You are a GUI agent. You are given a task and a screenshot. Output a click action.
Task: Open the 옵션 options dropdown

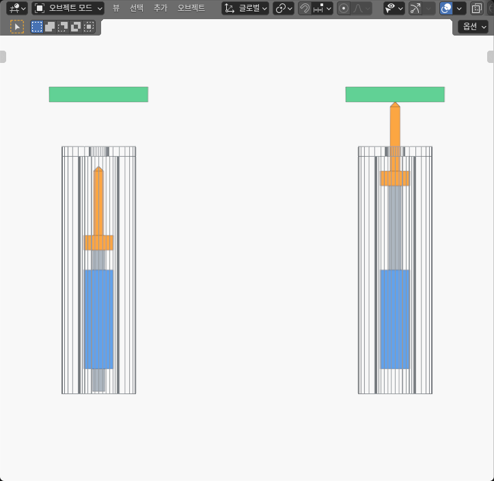tap(473, 27)
